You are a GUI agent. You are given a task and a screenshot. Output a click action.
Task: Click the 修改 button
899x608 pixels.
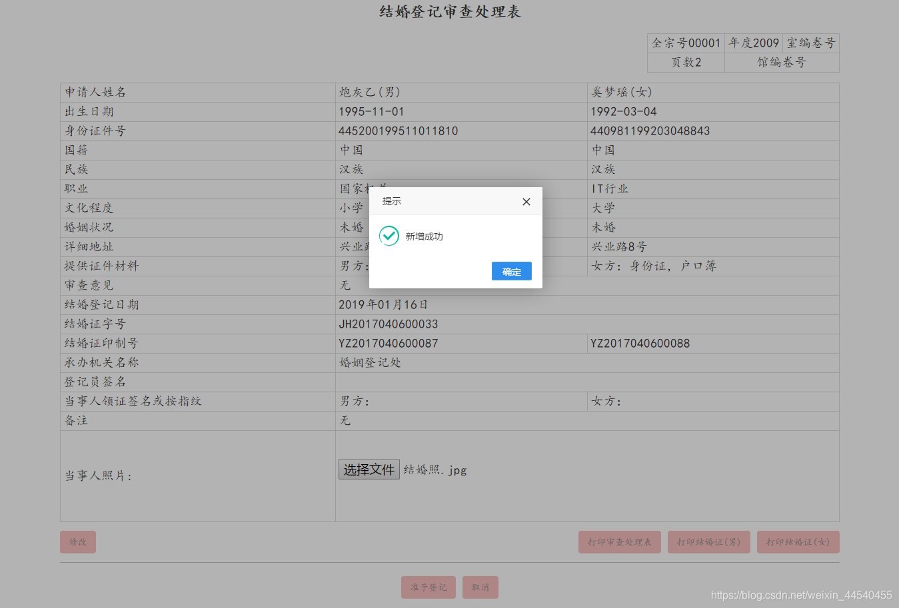click(x=78, y=542)
